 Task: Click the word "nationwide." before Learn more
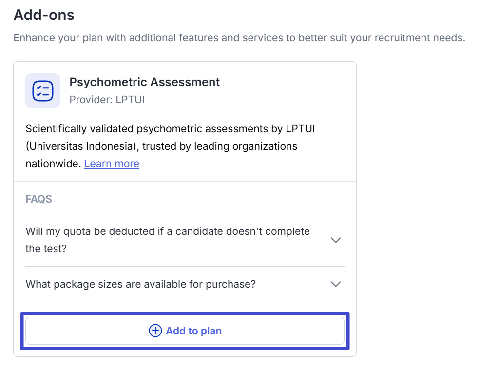pyautogui.click(x=54, y=164)
